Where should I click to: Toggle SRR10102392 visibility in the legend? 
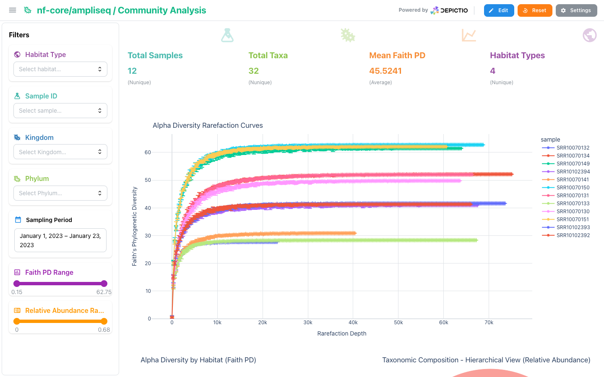coord(566,235)
